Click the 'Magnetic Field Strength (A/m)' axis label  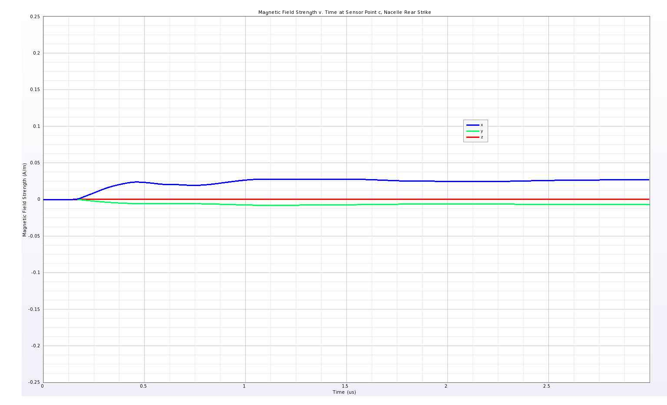(25, 199)
